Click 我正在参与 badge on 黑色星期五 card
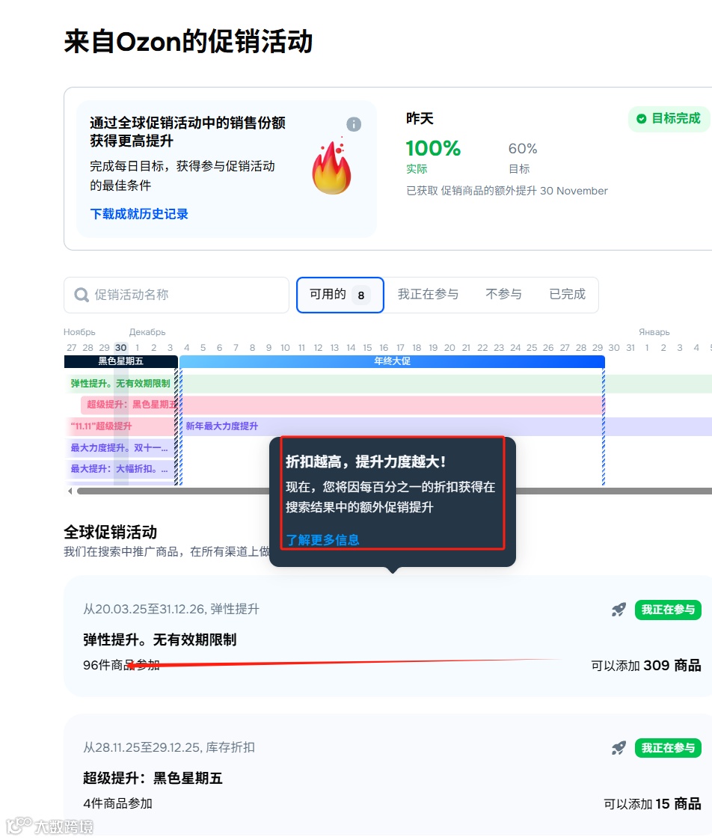The height and width of the screenshot is (840, 712). click(x=668, y=748)
